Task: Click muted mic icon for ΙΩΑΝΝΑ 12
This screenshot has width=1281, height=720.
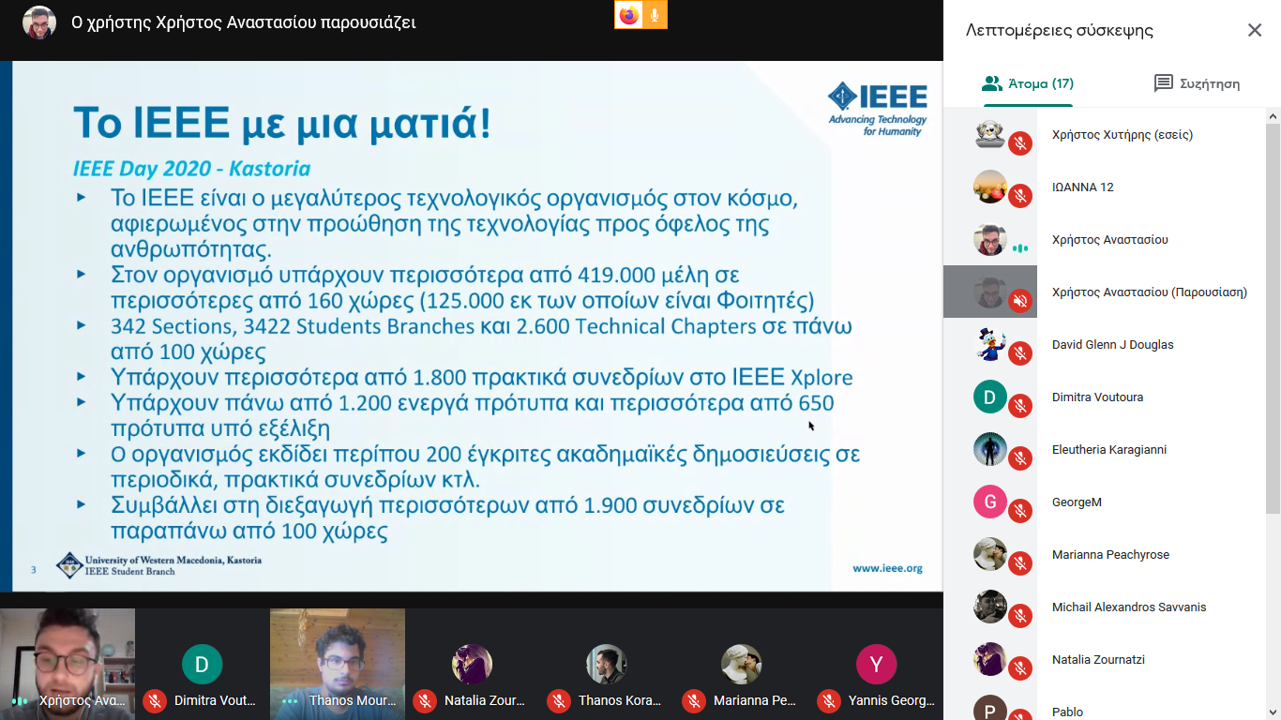Action: point(1020,196)
